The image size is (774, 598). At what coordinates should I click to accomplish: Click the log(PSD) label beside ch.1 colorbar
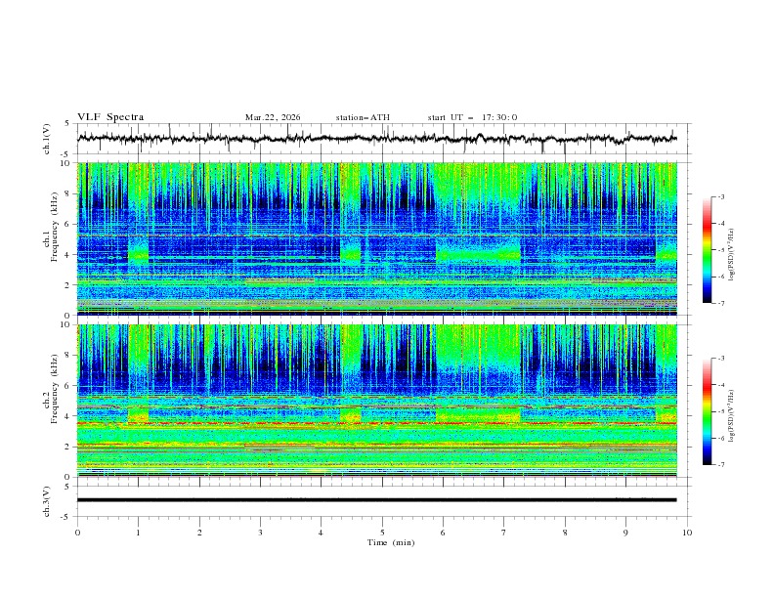(x=731, y=255)
